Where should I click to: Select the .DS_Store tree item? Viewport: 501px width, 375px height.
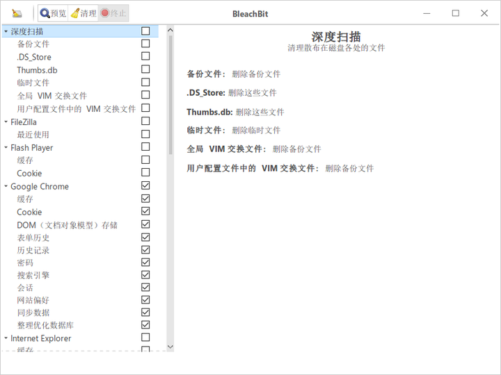pyautogui.click(x=34, y=57)
